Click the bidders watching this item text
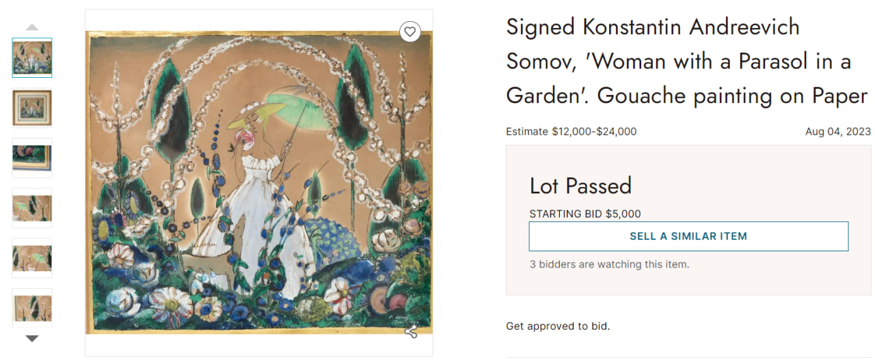Viewport: 875px width, 364px height. pos(609,264)
